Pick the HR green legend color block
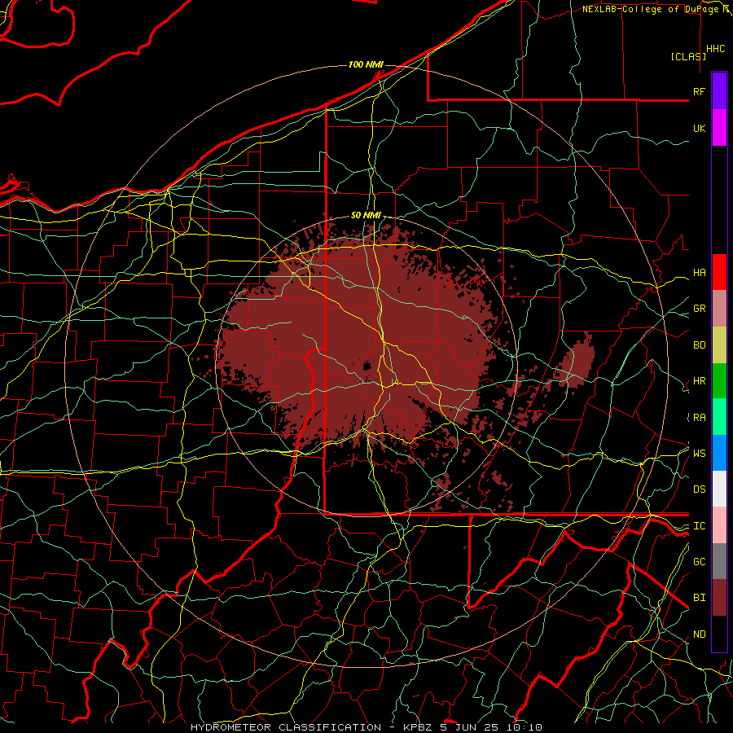This screenshot has width=733, height=733. (719, 380)
